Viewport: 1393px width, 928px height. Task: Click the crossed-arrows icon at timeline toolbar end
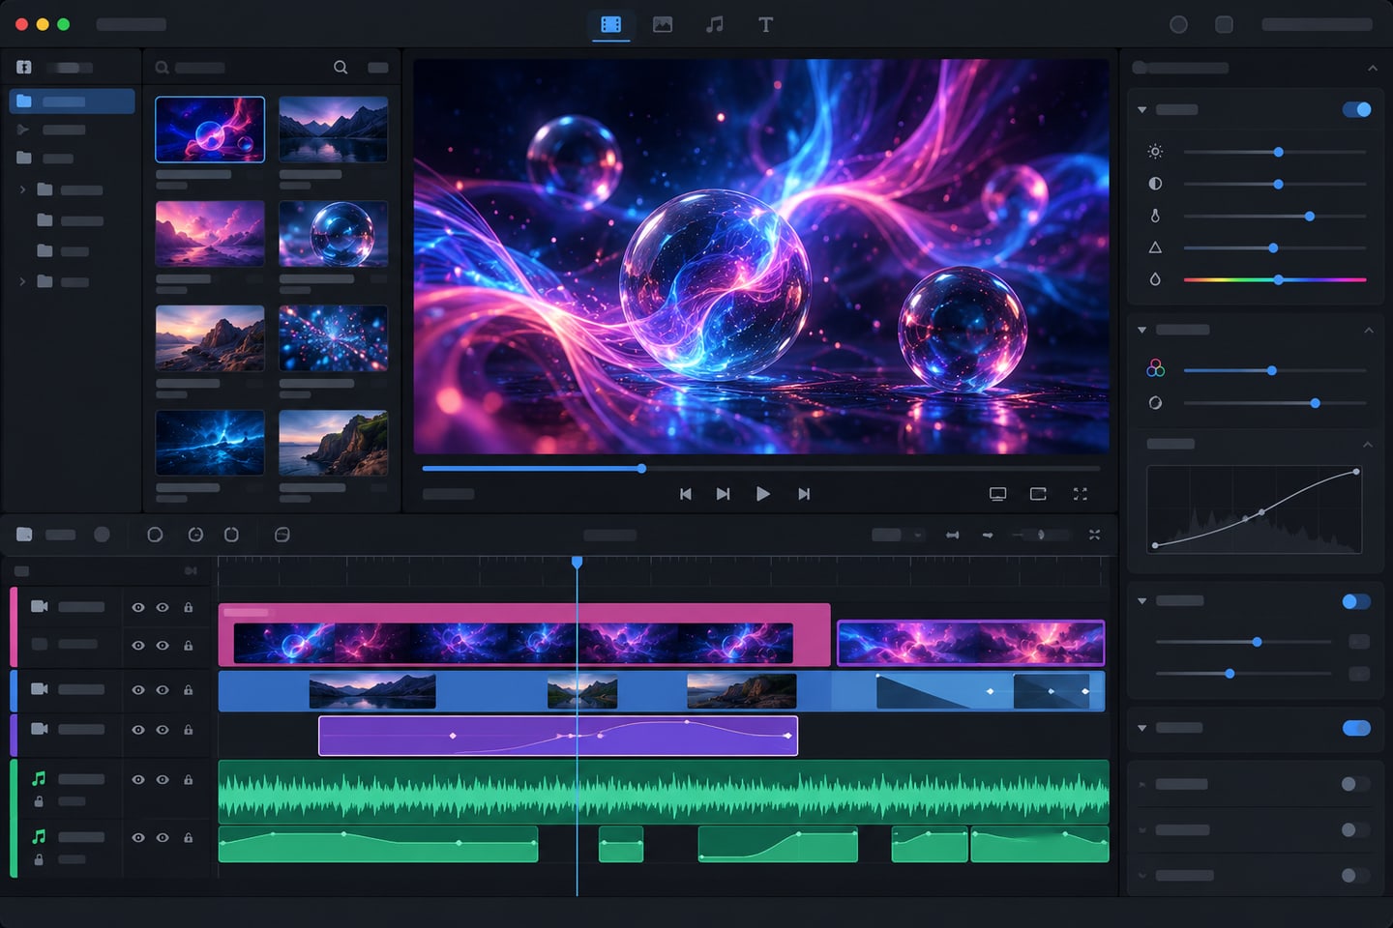click(x=1094, y=535)
